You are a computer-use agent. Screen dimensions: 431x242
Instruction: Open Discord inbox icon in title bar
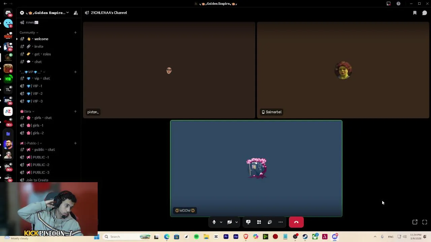pyautogui.click(x=389, y=4)
